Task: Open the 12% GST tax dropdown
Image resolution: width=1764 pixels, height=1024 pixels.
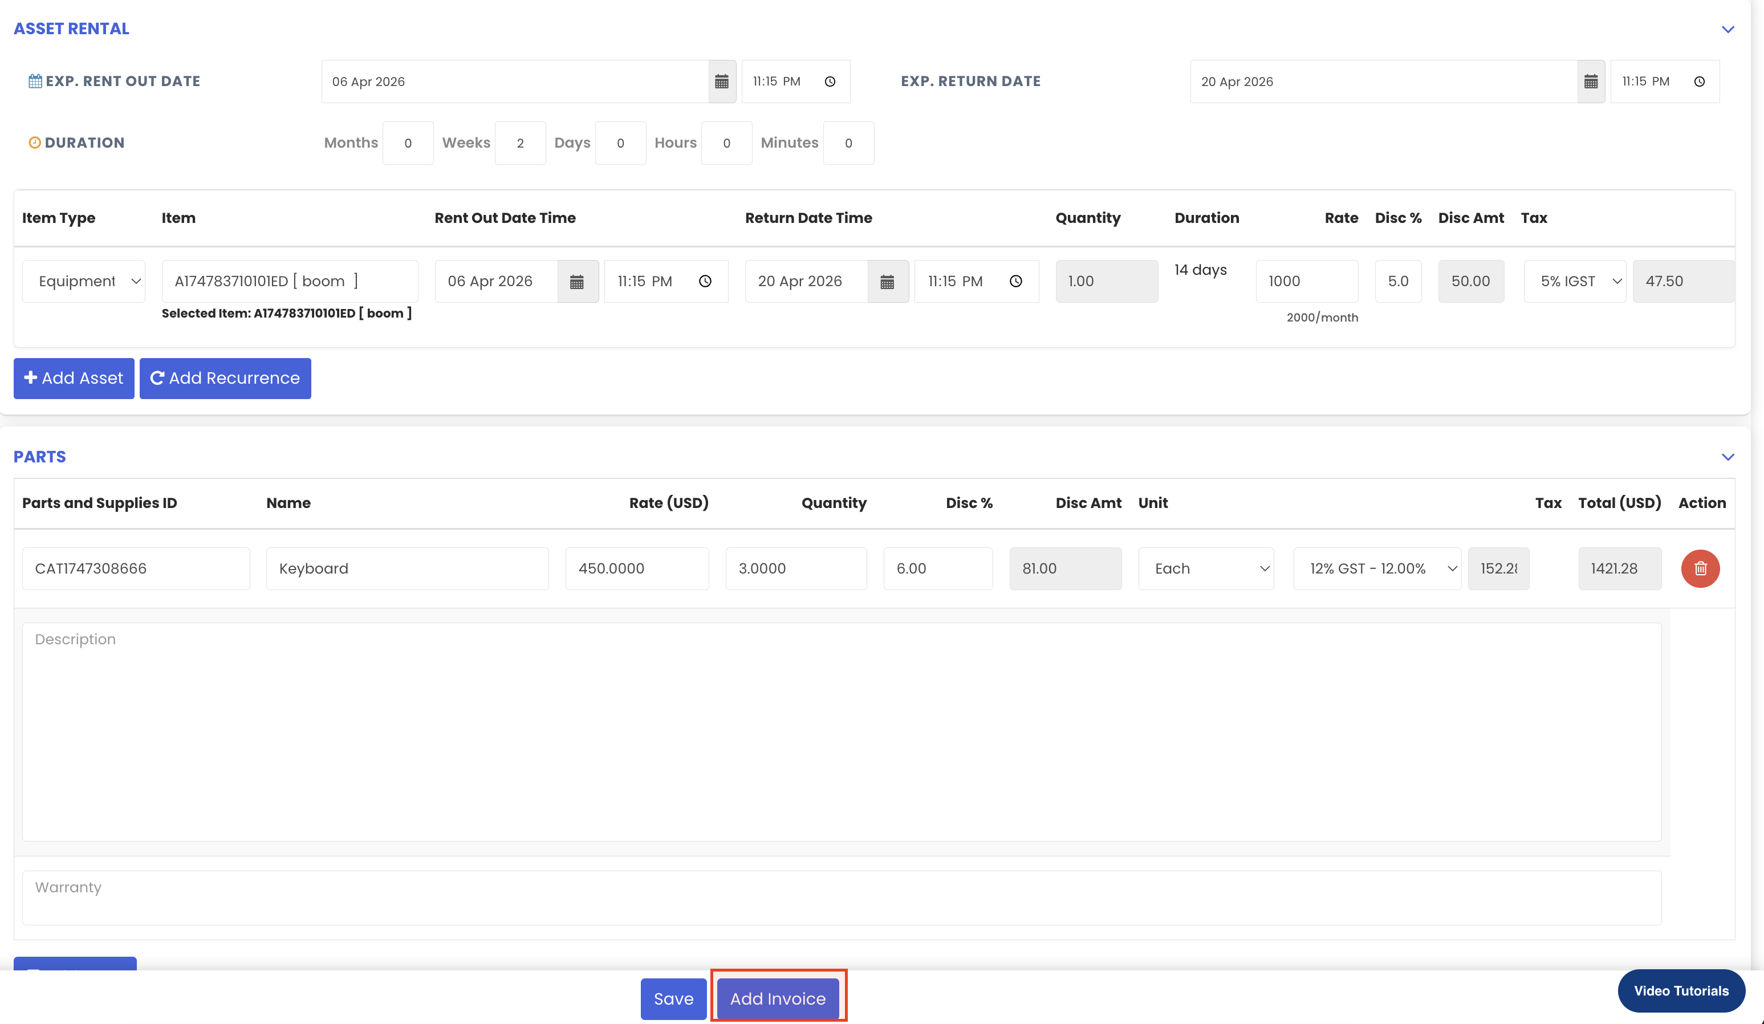Action: (x=1376, y=568)
